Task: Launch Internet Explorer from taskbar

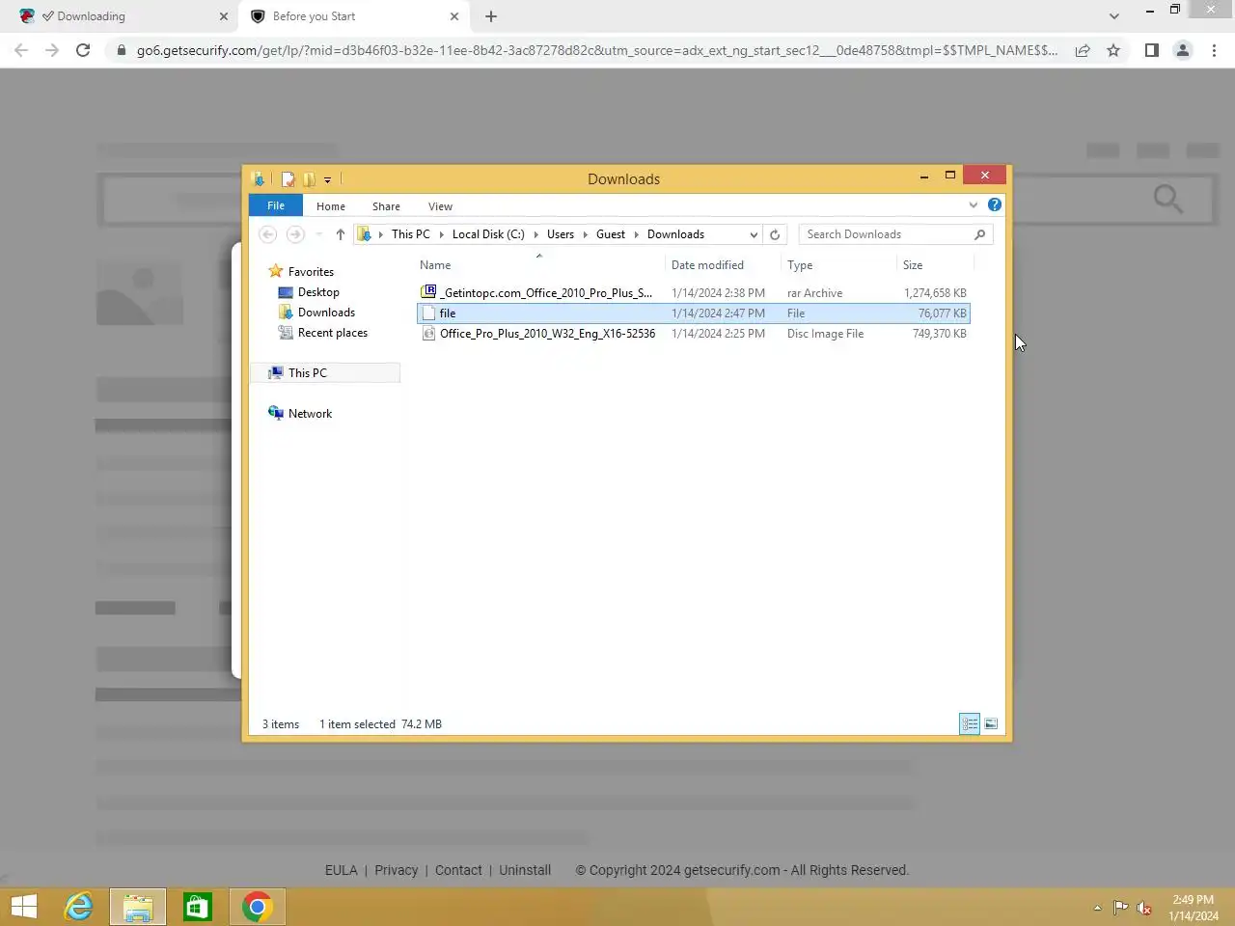Action: (x=79, y=907)
